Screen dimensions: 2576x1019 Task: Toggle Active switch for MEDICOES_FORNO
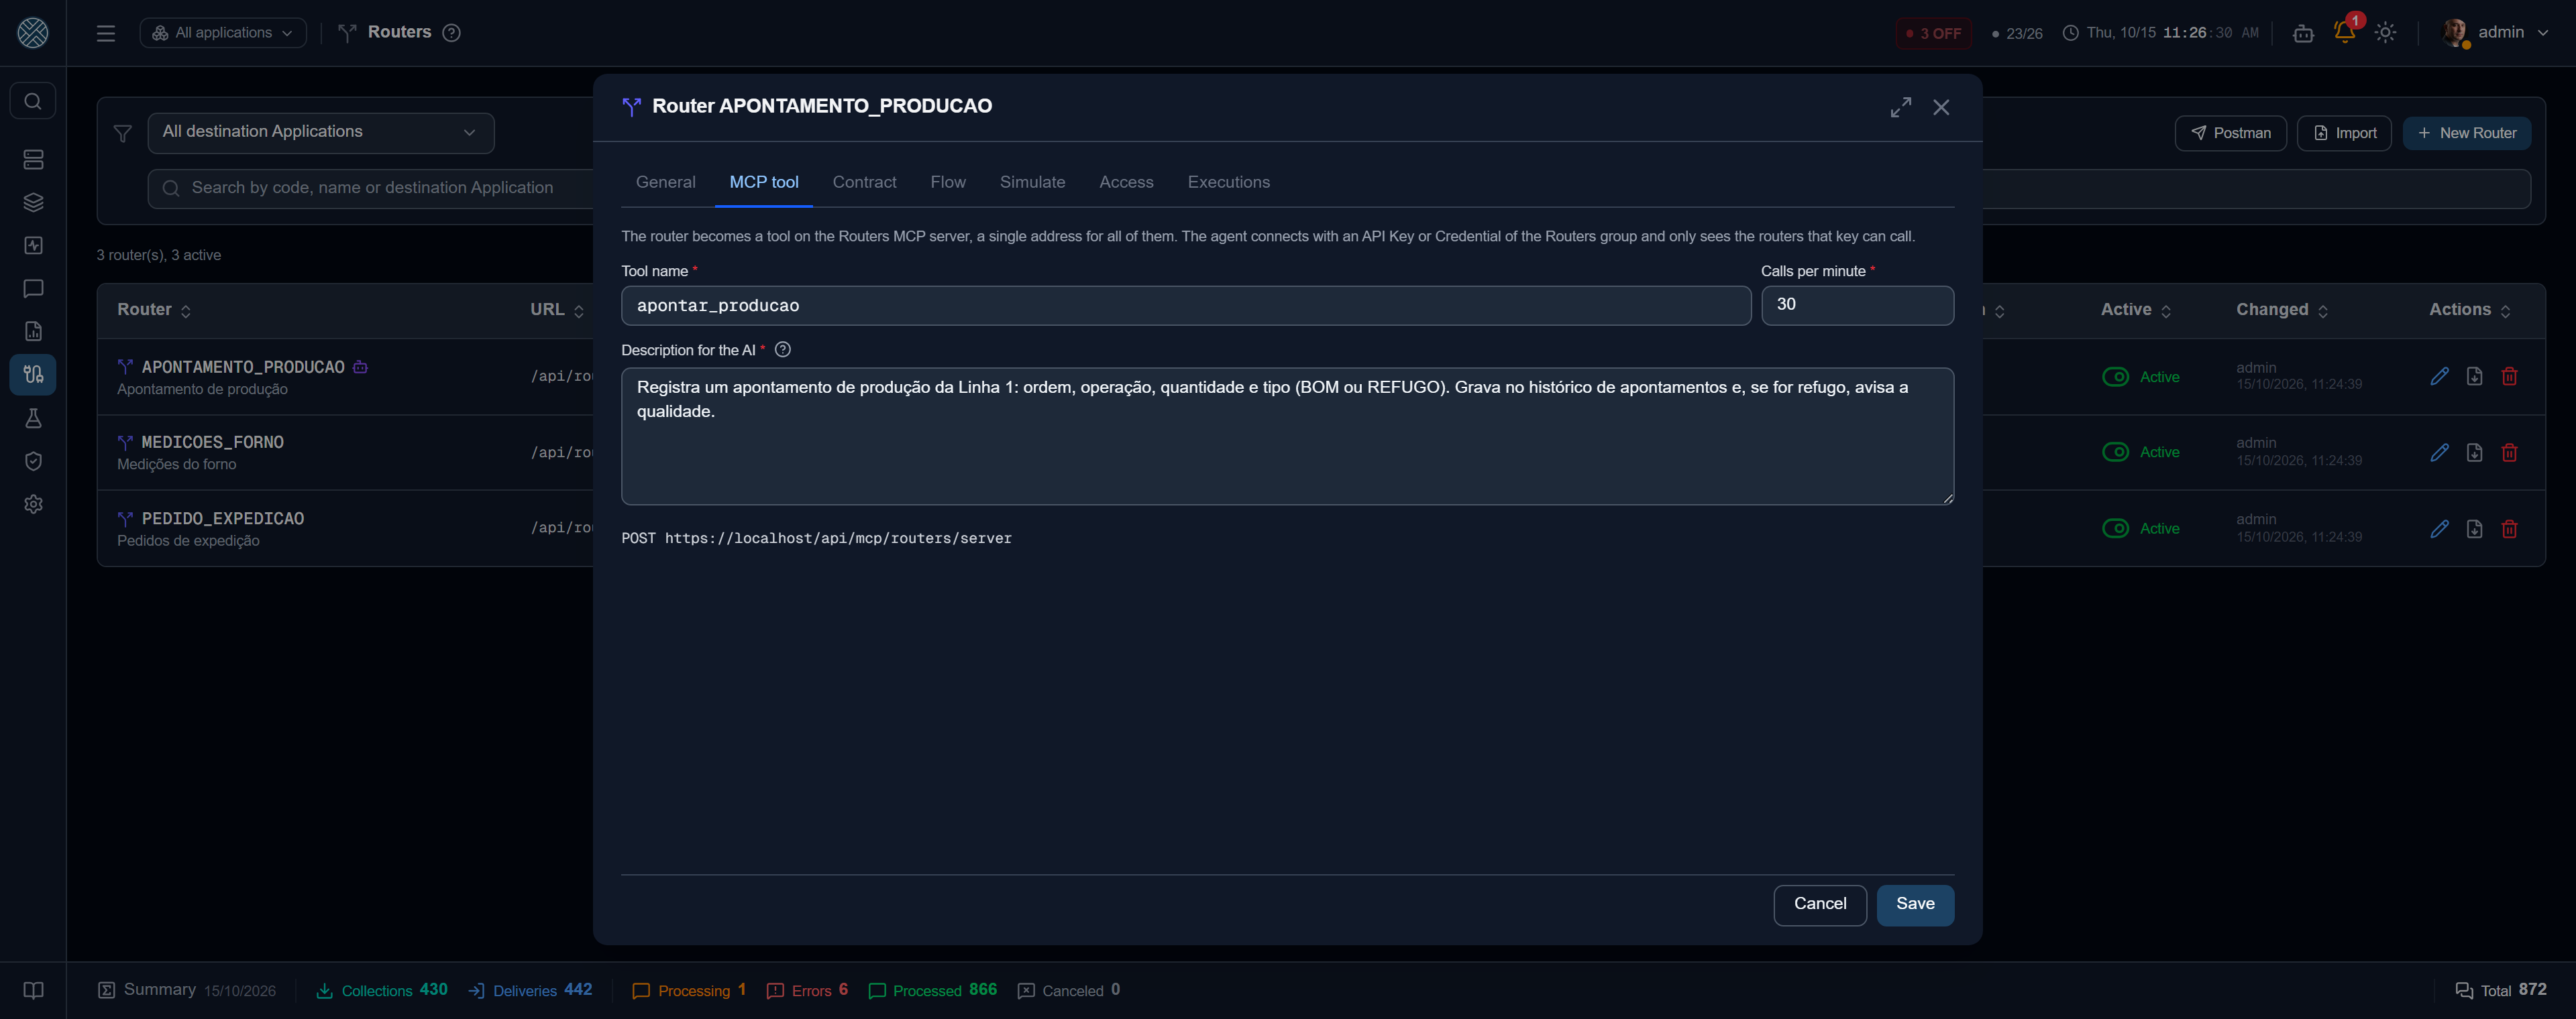(2116, 453)
